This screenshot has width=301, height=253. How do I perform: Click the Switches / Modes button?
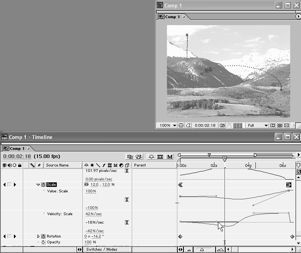click(101, 250)
